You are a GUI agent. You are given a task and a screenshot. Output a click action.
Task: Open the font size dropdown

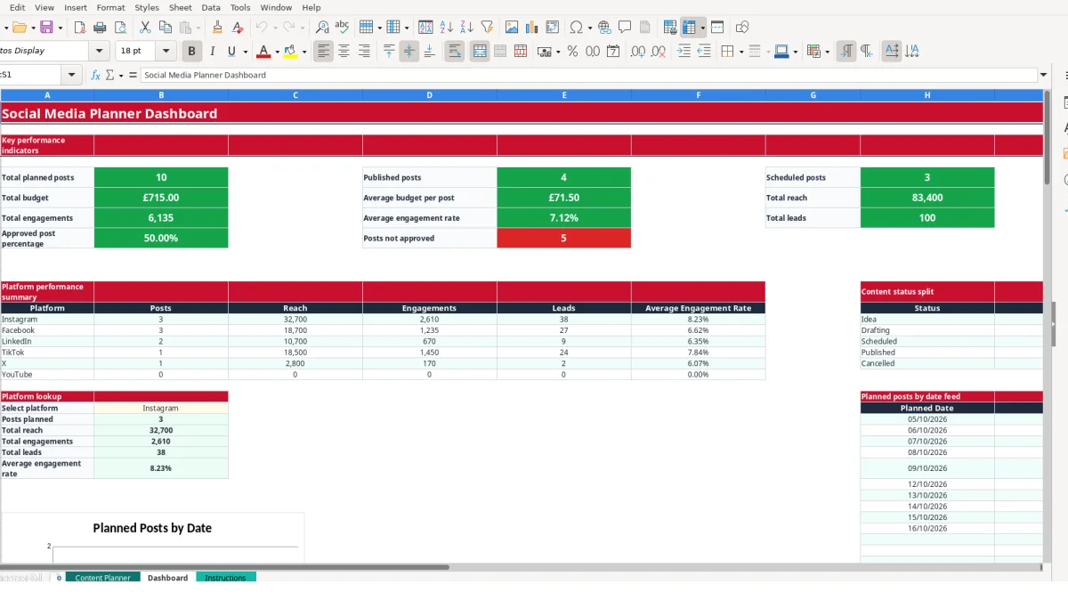tap(166, 52)
